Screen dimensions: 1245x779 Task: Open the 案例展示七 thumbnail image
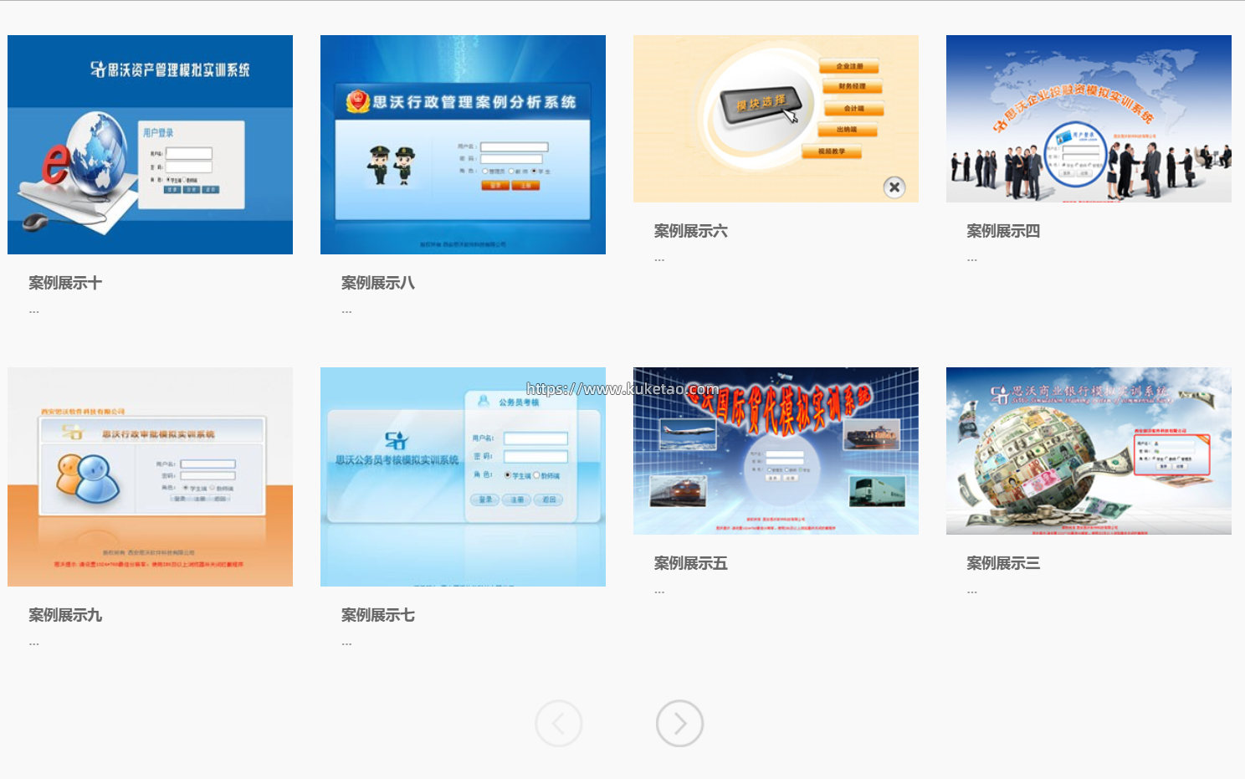(x=463, y=477)
